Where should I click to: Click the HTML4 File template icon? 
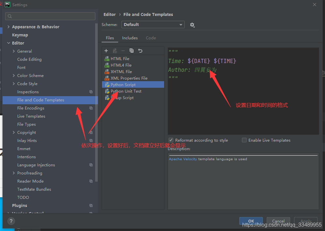(x=107, y=65)
